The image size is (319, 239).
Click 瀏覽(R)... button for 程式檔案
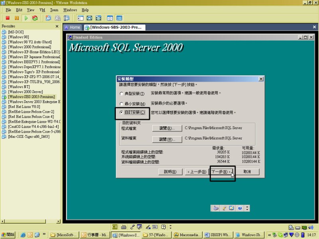pyautogui.click(x=167, y=128)
